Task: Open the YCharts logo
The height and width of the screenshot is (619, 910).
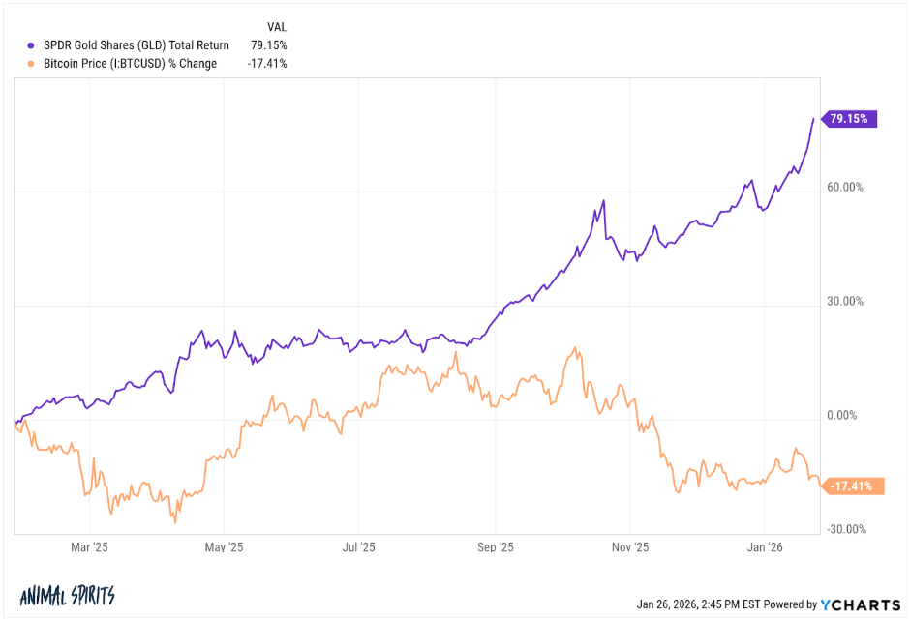Action: pos(860,604)
